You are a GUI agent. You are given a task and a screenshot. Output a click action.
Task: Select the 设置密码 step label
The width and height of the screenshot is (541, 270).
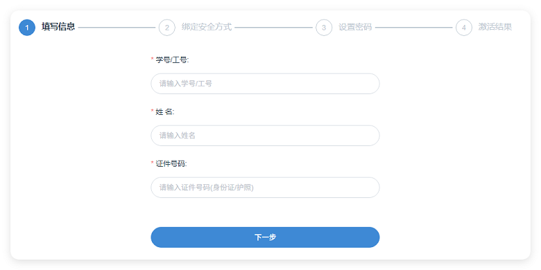pos(355,27)
